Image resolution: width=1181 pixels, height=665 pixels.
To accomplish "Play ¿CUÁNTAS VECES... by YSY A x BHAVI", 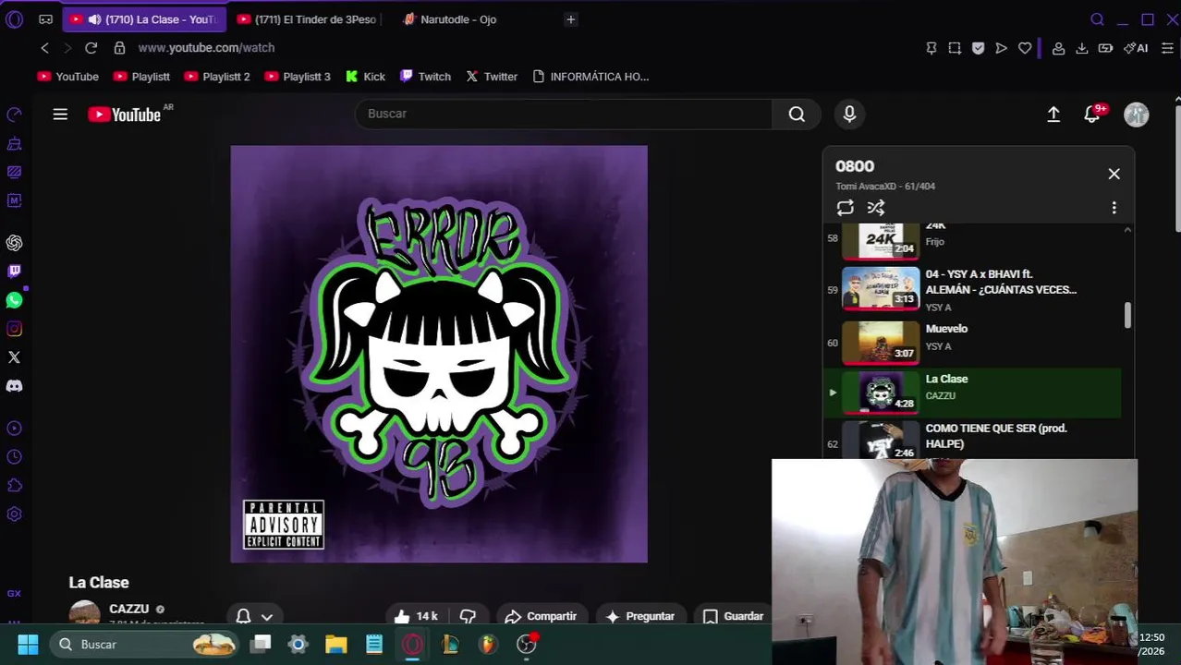I will click(x=972, y=290).
